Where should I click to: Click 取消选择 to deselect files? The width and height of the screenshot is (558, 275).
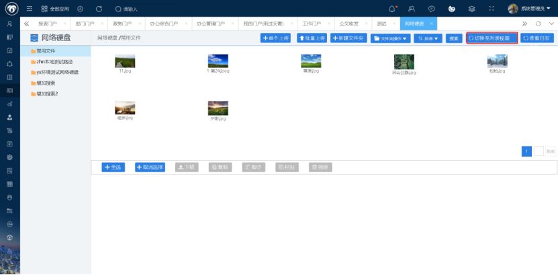coord(149,167)
